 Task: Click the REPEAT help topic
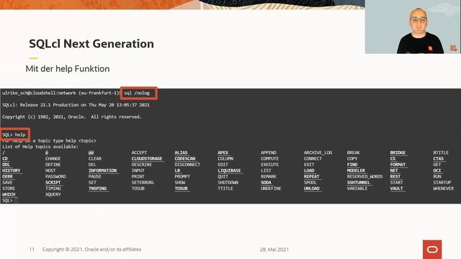click(312, 176)
